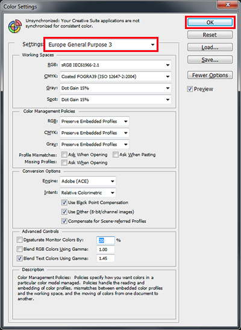
Task: Open the Spot Dot Gain dropdown
Action: pyautogui.click(x=115, y=100)
